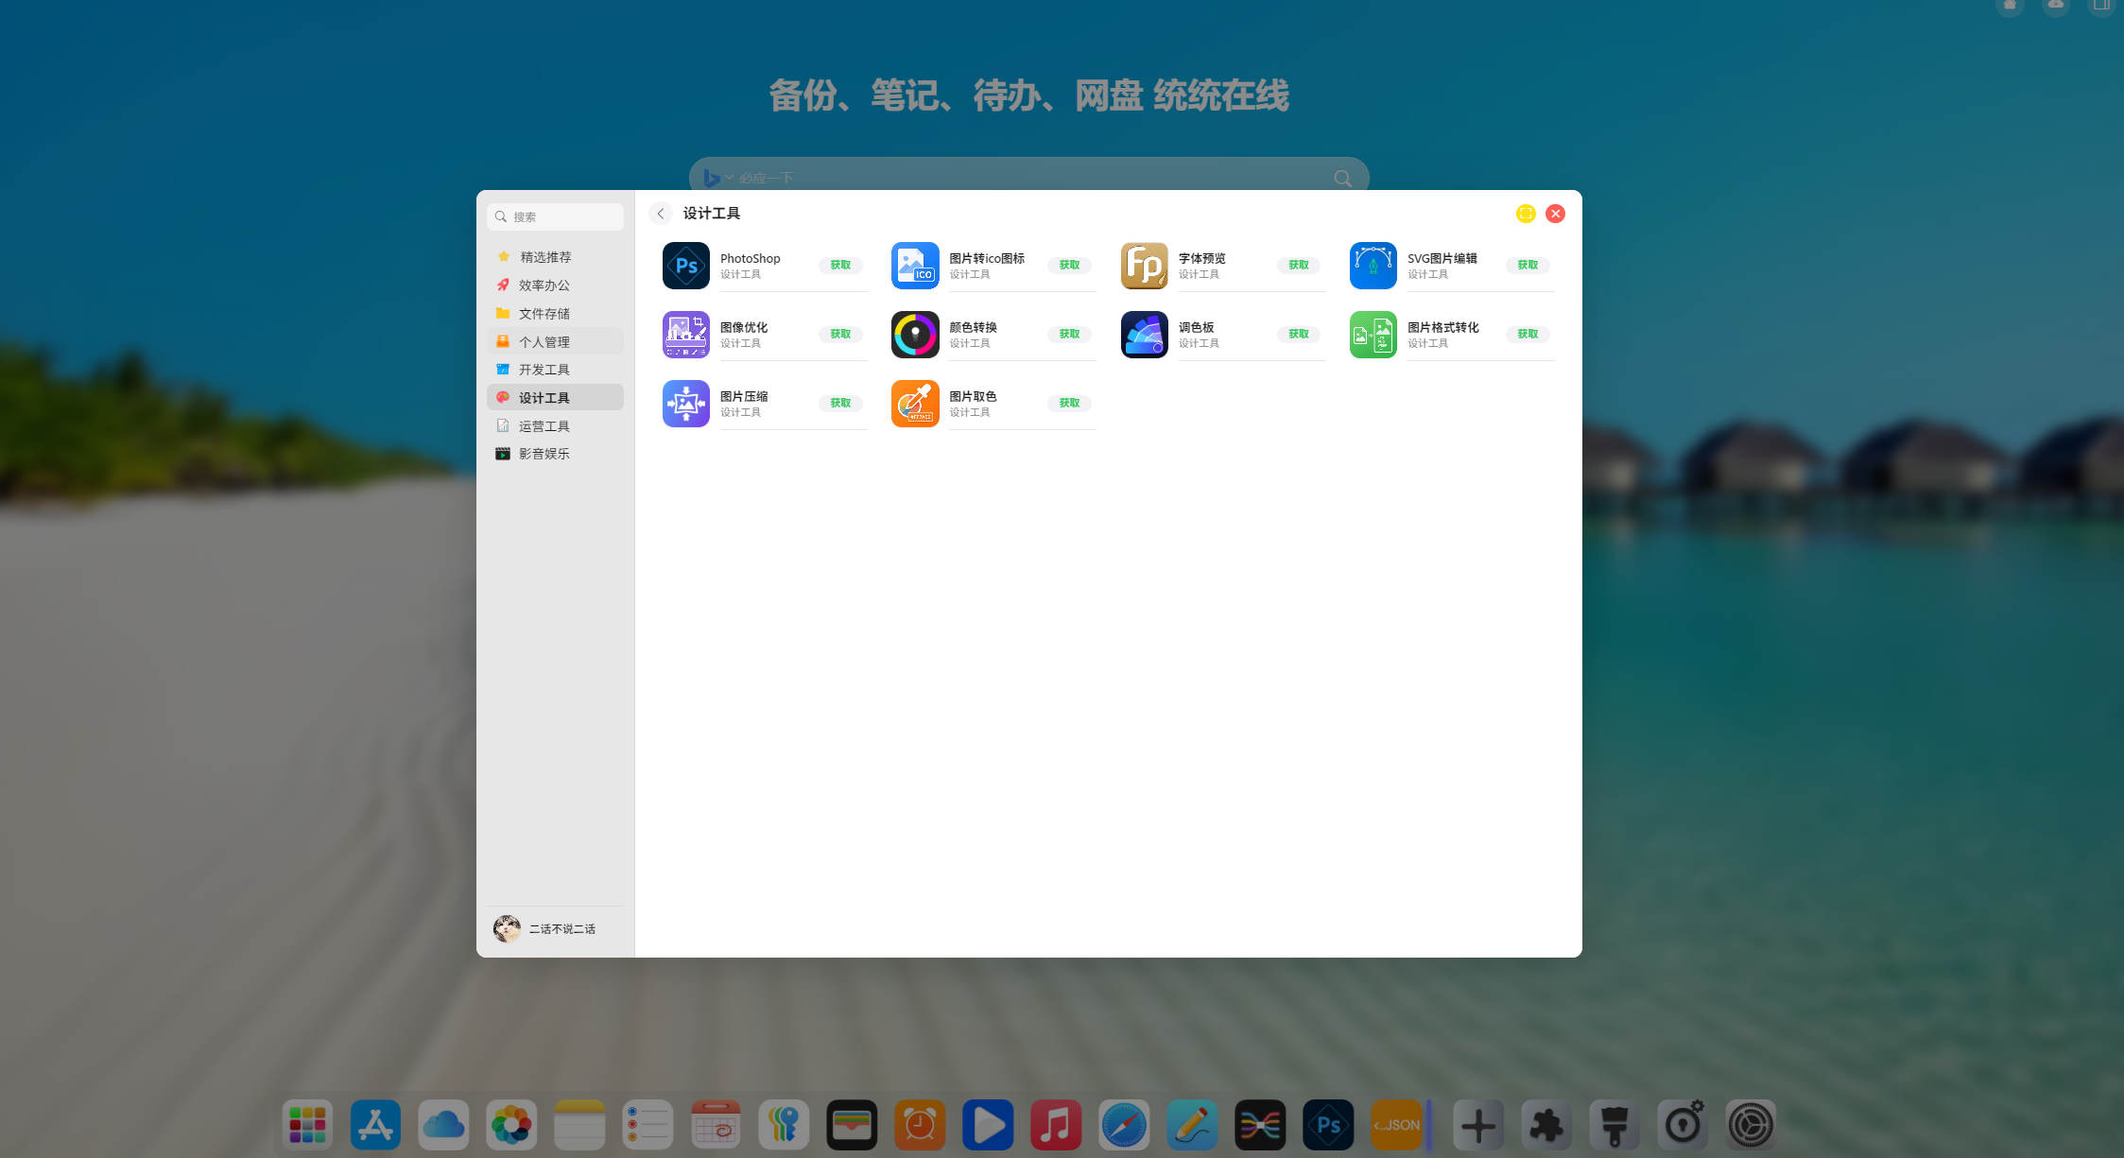This screenshot has height=1158, width=2124.
Task: Open the Passwords keys app in the dock
Action: point(784,1125)
